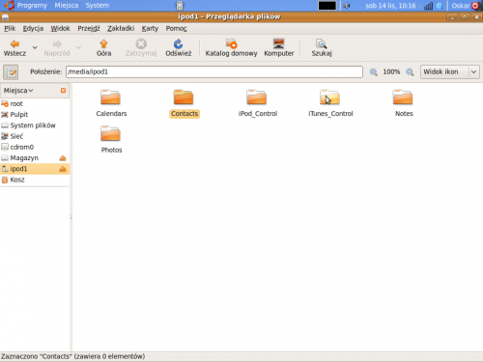The height and width of the screenshot is (362, 483).
Task: Open the Zakładki menu
Action: pyautogui.click(x=121, y=29)
